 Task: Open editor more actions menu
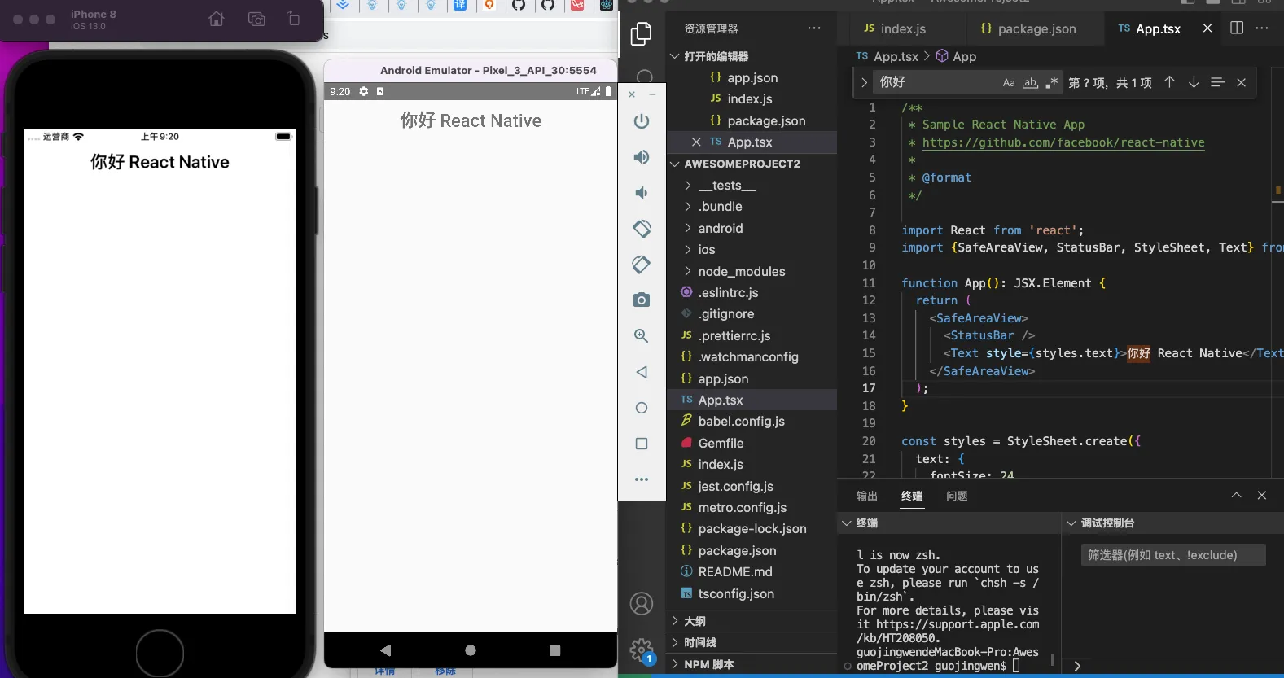pos(1262,28)
